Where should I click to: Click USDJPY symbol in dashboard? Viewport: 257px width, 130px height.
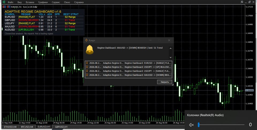(10, 23)
